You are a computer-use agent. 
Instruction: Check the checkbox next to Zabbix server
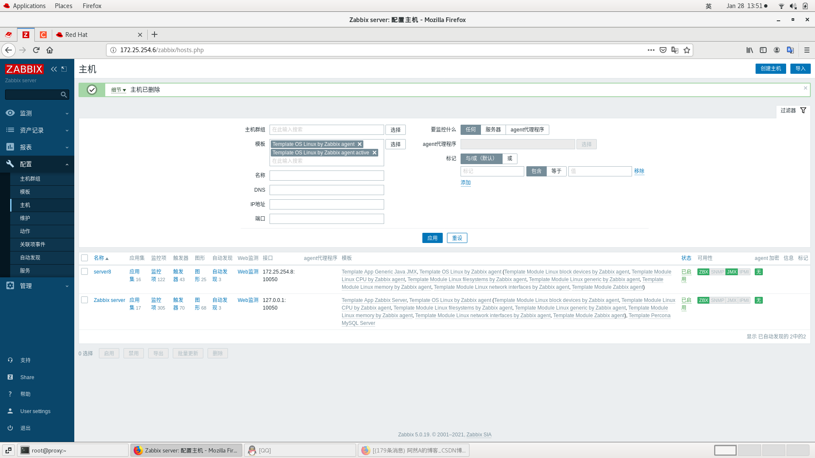84,300
